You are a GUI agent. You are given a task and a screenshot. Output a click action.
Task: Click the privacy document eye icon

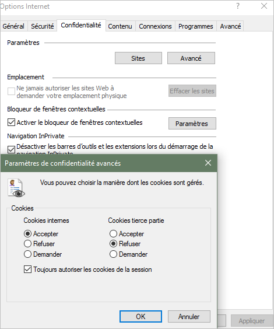click(16, 188)
